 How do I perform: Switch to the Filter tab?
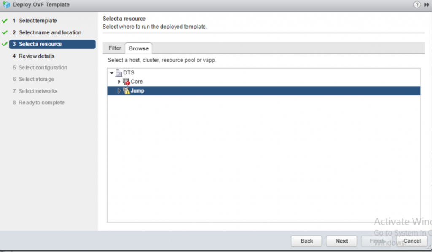click(x=115, y=48)
